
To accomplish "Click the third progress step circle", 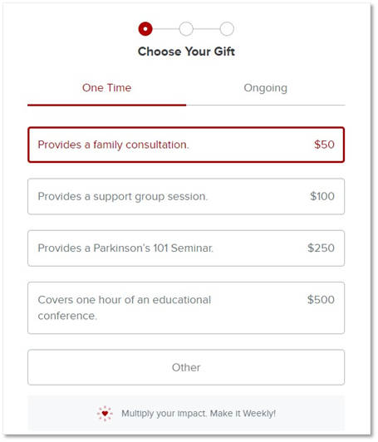I will (227, 29).
